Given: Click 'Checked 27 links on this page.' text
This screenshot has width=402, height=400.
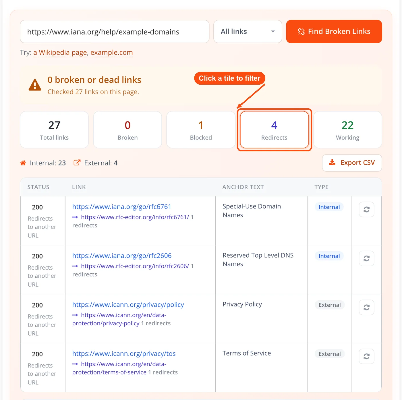Looking at the screenshot, I should [x=93, y=92].
